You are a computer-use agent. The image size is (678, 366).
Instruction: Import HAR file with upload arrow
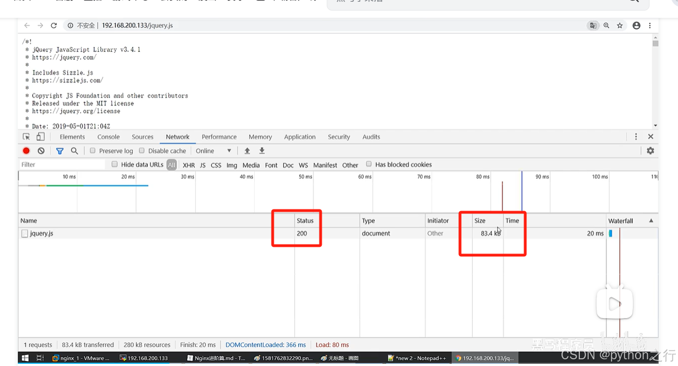tap(247, 151)
